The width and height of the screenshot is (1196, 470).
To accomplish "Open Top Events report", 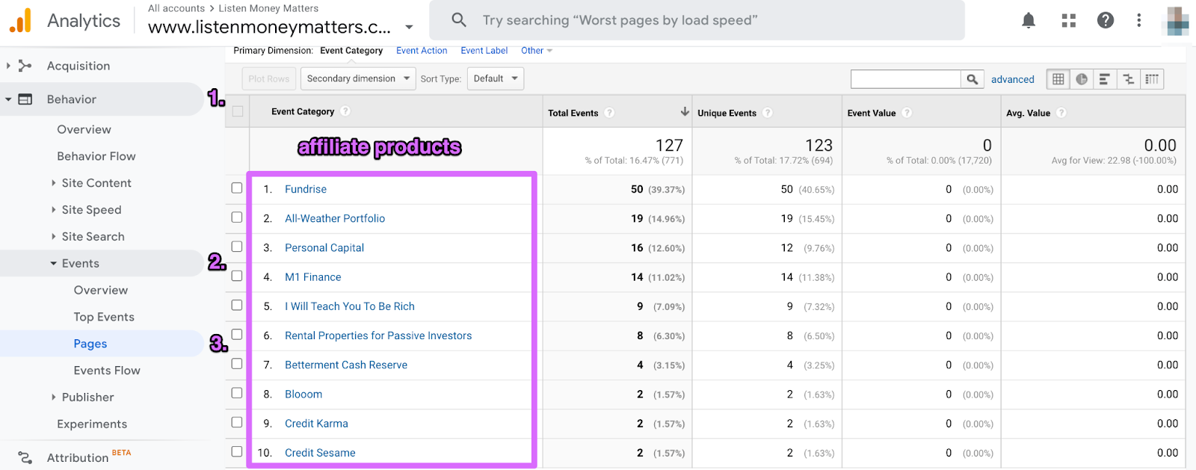I will point(104,317).
